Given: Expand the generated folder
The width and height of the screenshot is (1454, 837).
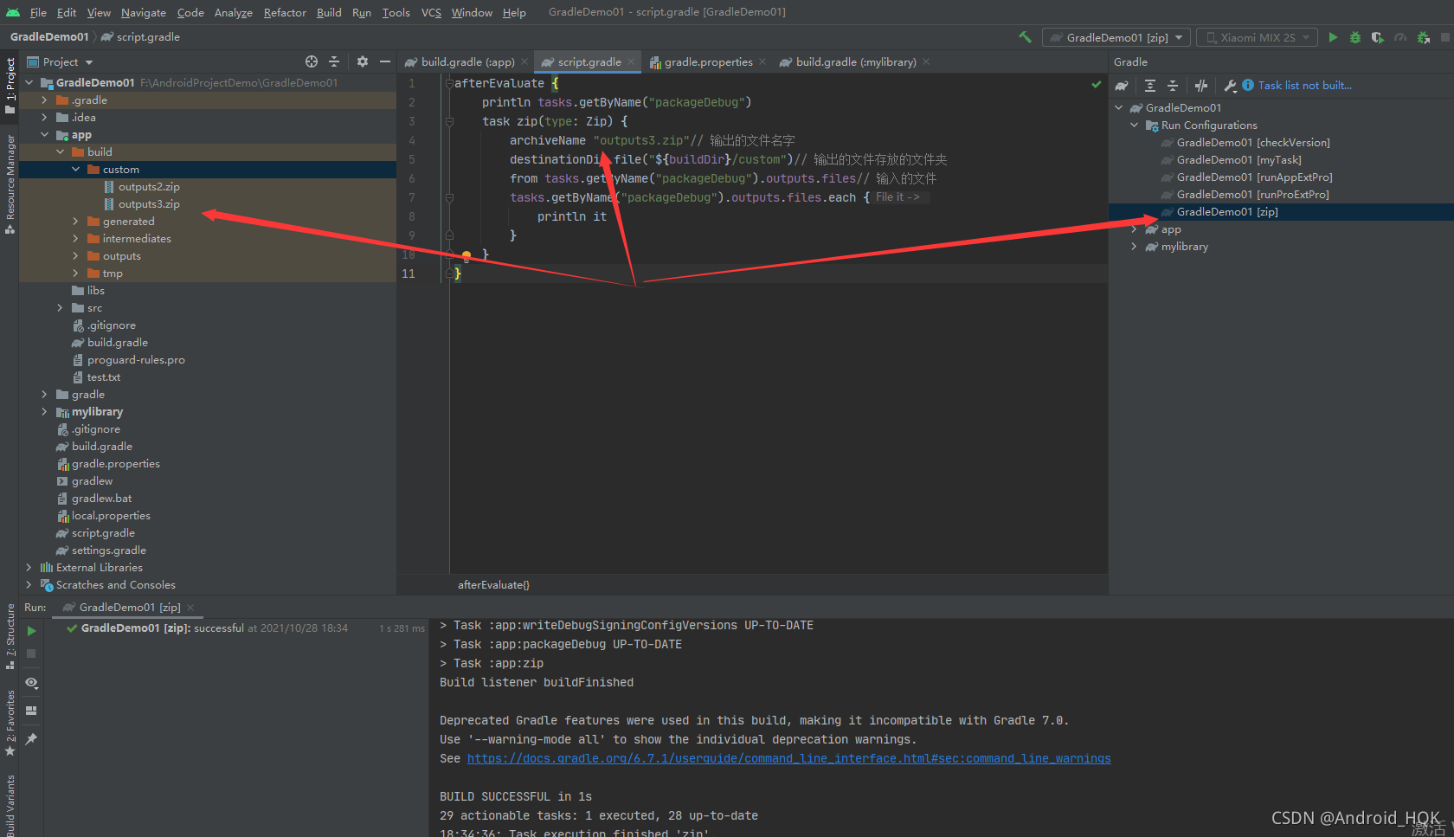Looking at the screenshot, I should (x=76, y=222).
